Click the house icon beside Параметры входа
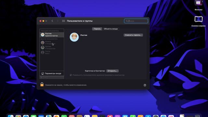Screen dimensions: 208x117 43,73
